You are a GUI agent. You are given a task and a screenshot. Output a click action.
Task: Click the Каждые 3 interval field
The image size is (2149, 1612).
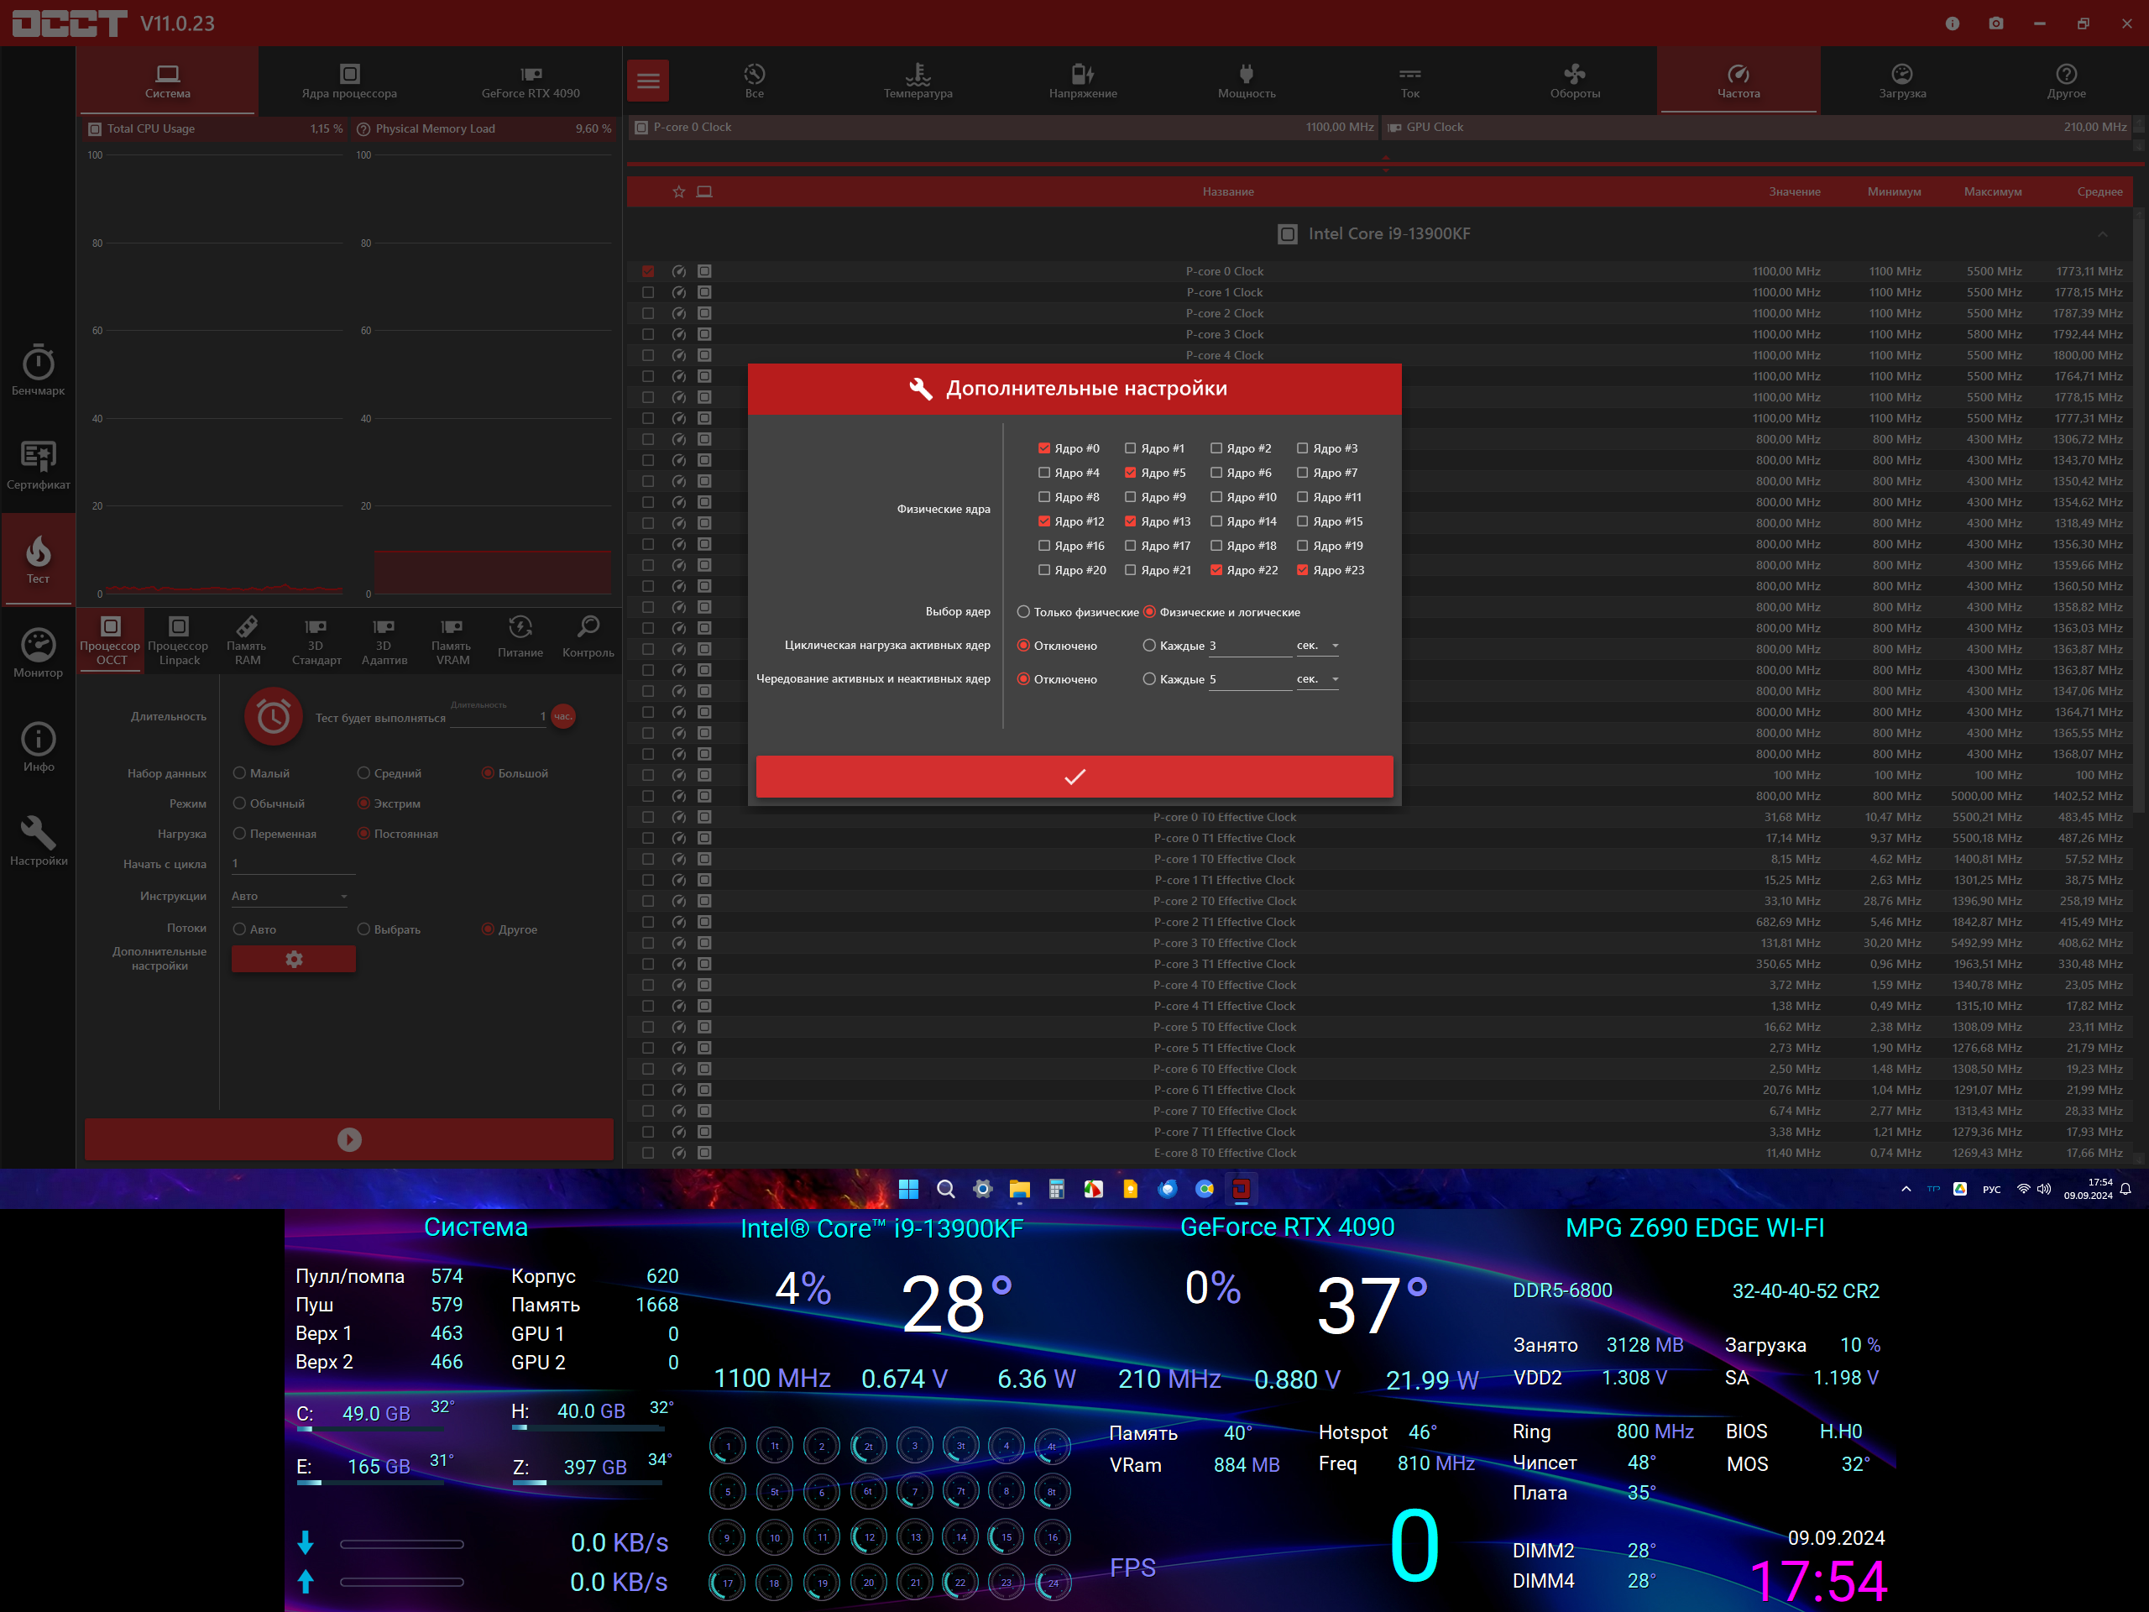tap(1248, 646)
